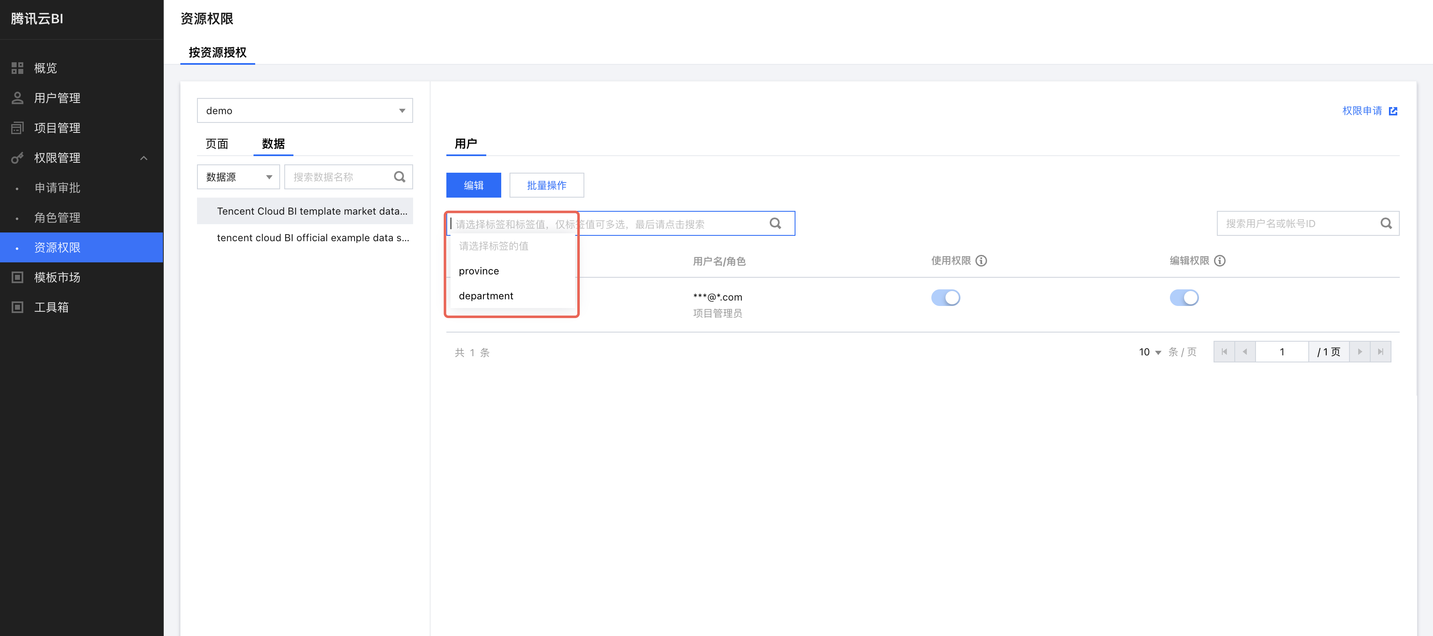Click the username search magnifier icon
This screenshot has width=1433, height=636.
click(x=1386, y=223)
